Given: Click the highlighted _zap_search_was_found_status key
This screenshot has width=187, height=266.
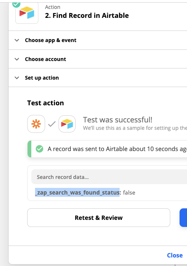Looking at the screenshot, I should [77, 193].
